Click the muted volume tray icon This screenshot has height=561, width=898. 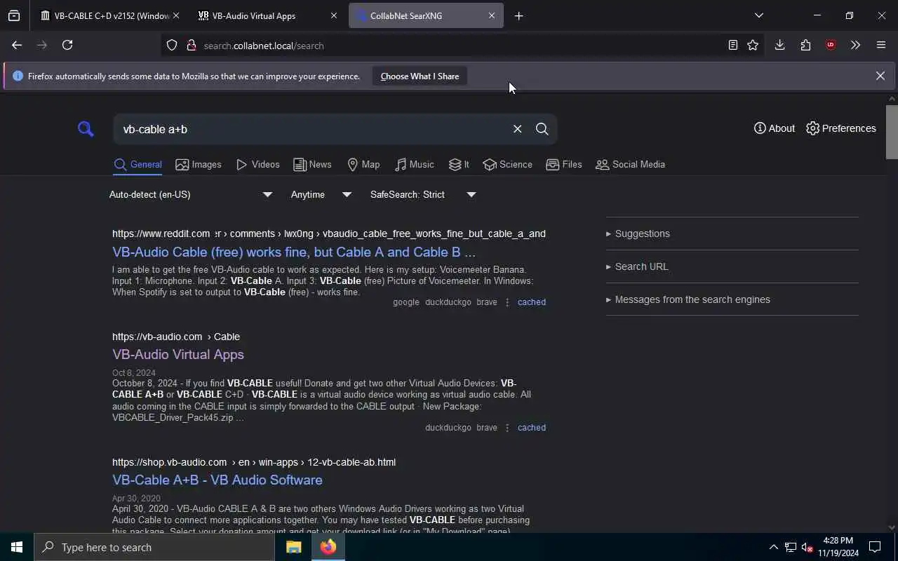[x=807, y=547]
